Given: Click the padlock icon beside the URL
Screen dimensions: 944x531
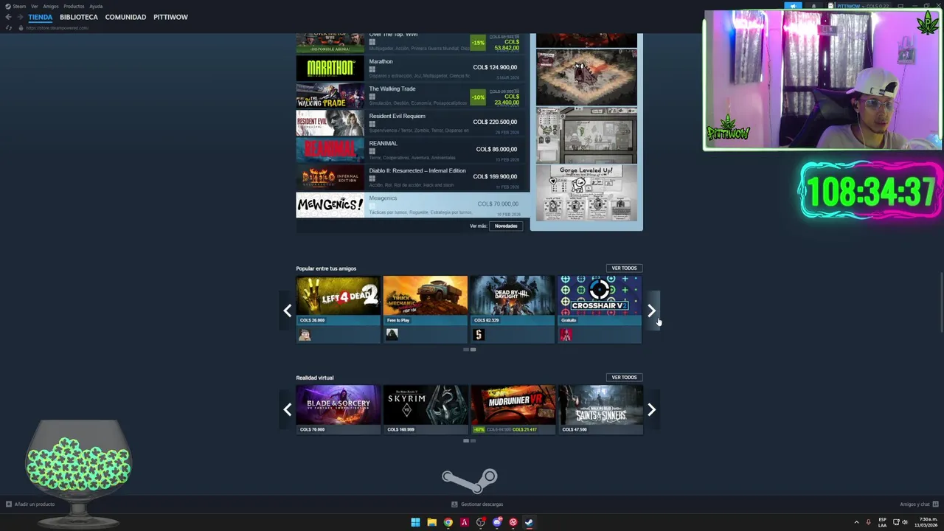Looking at the screenshot, I should pyautogui.click(x=21, y=28).
